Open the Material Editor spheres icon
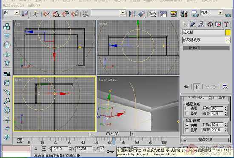Viewport: 234px width, 158px height. pyautogui.click(x=184, y=14)
